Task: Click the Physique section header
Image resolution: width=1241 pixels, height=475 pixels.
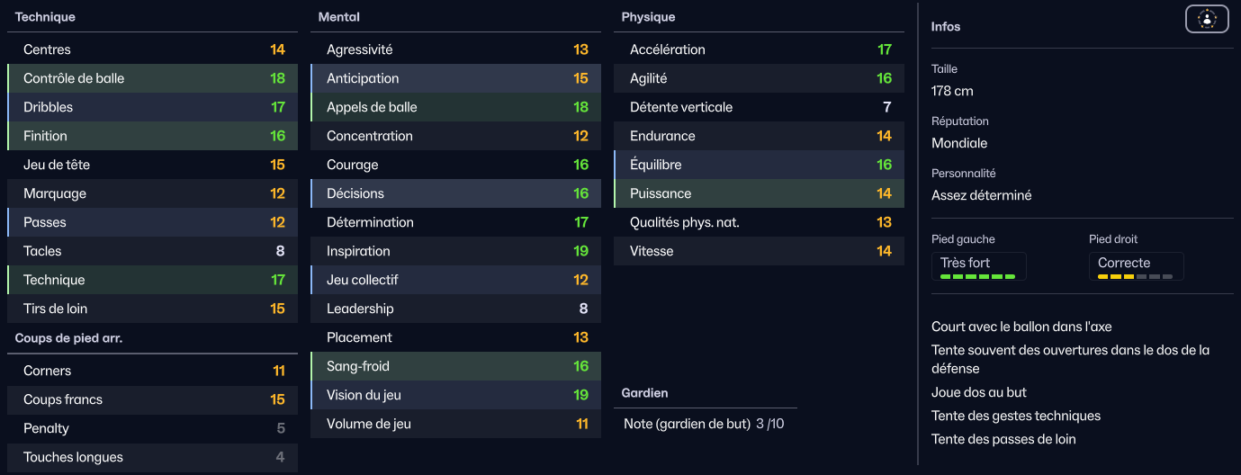Action: point(648,17)
